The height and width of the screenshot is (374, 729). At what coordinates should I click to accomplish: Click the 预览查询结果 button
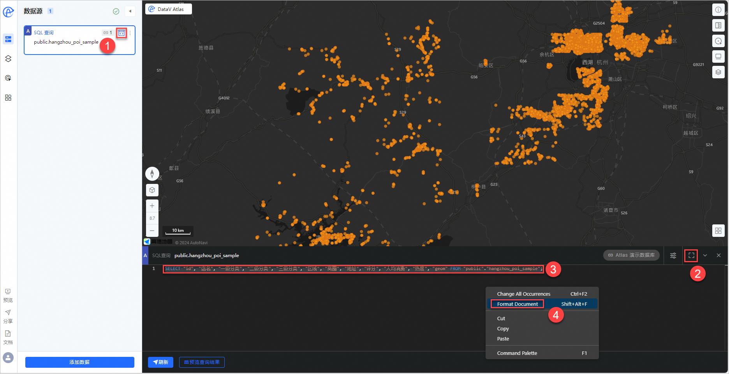(202, 362)
